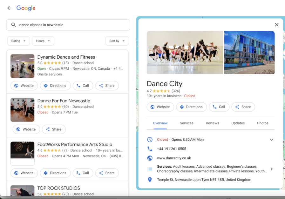Open the Dance City dancers jumping photo

click(x=185, y=52)
